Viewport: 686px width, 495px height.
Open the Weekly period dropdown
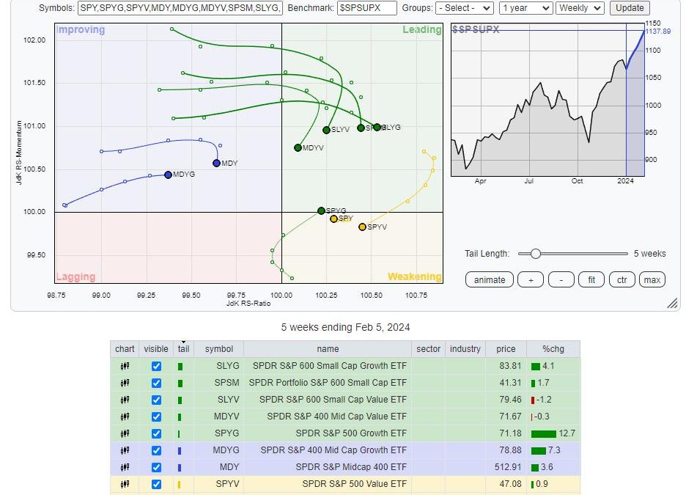pyautogui.click(x=580, y=8)
